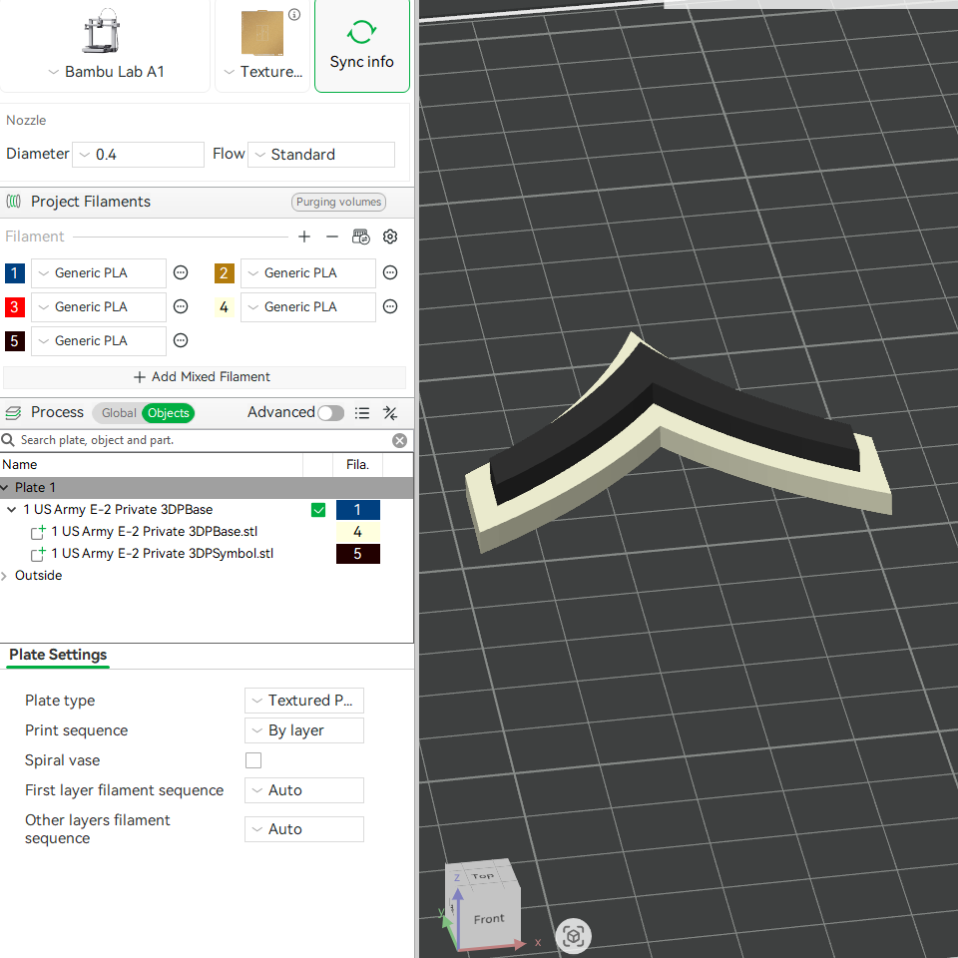This screenshot has height=958, width=958.
Task: Open First layer filament sequence dropdown
Action: tap(304, 790)
